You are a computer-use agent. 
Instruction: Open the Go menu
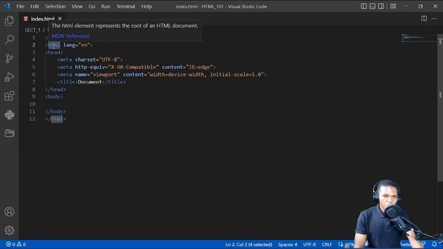coord(91,6)
